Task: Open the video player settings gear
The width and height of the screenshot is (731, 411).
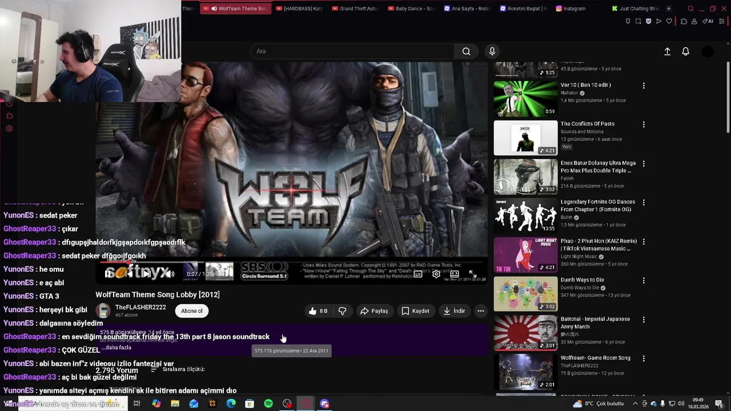Action: pos(436,274)
